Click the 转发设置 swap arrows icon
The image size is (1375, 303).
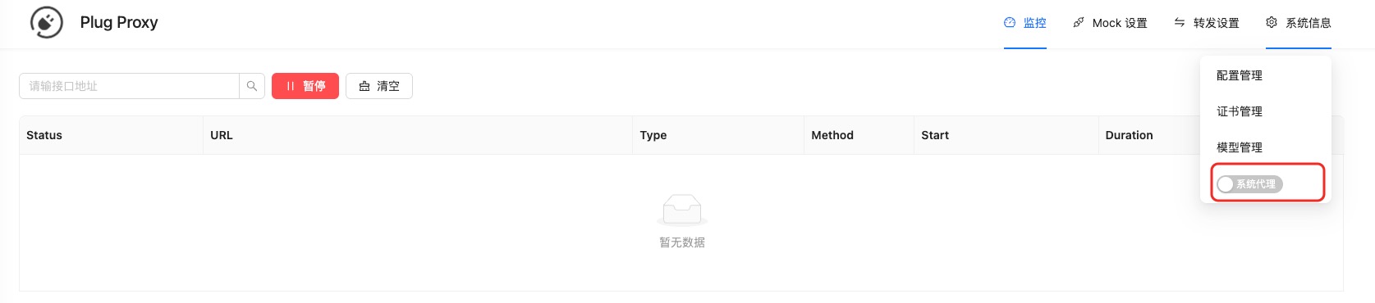click(x=1180, y=23)
